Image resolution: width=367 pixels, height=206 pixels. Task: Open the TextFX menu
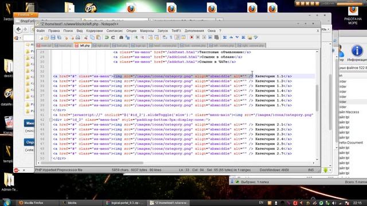pos(176,31)
